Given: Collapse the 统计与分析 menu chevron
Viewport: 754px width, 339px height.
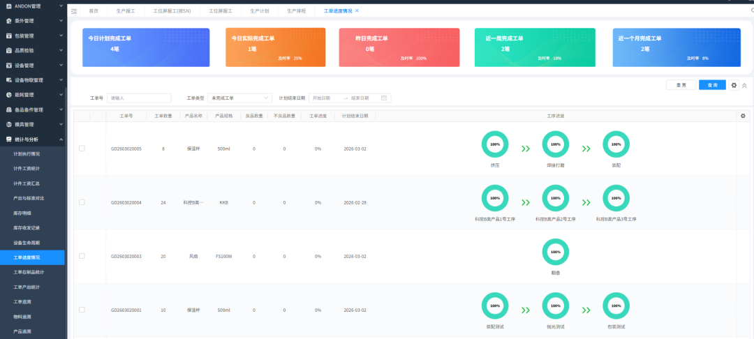Looking at the screenshot, I should point(61,140).
